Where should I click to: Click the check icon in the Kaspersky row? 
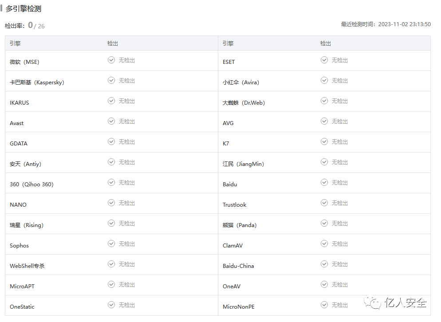tap(111, 80)
